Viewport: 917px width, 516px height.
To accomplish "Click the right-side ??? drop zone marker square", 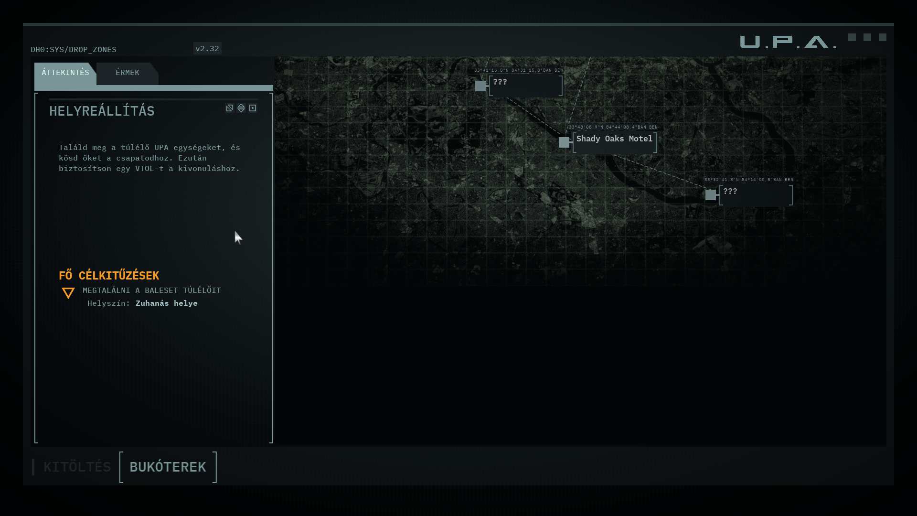I will [x=711, y=195].
